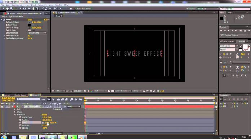251x139 pixels.
Task: Toggle the Scale constrain proportions link
Action: [x=43, y=123]
